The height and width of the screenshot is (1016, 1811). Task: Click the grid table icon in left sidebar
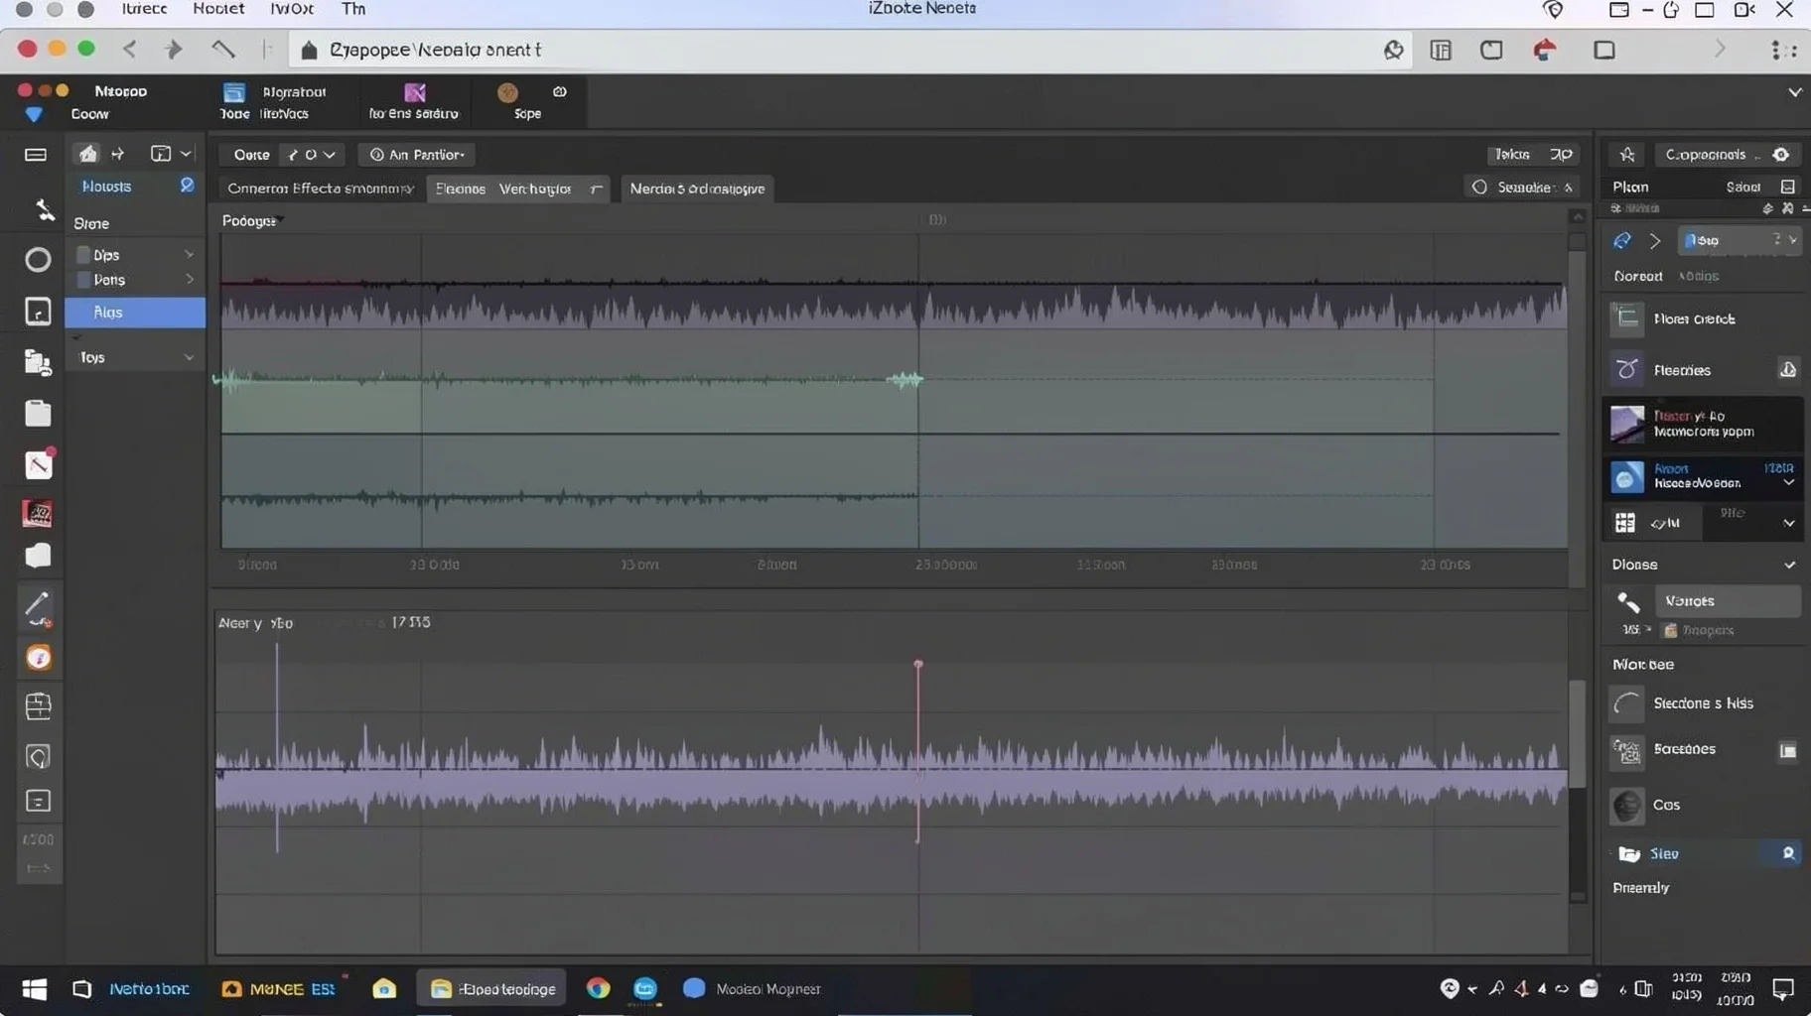click(38, 706)
